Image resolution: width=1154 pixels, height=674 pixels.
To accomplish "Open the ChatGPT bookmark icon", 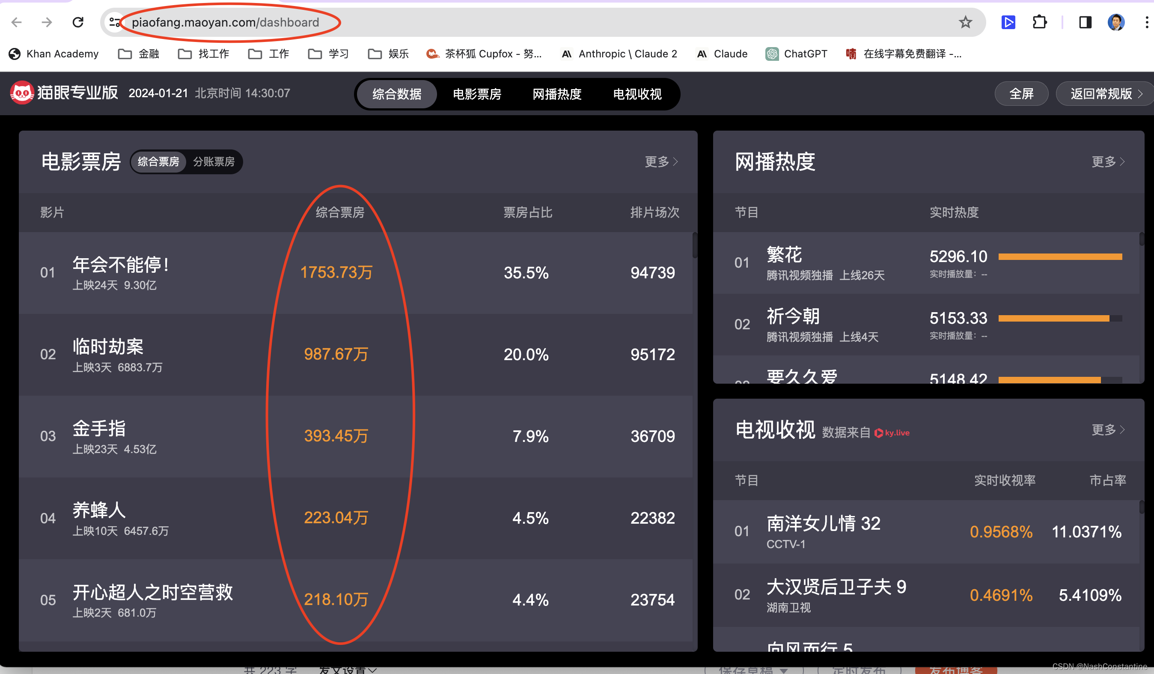I will [x=772, y=54].
